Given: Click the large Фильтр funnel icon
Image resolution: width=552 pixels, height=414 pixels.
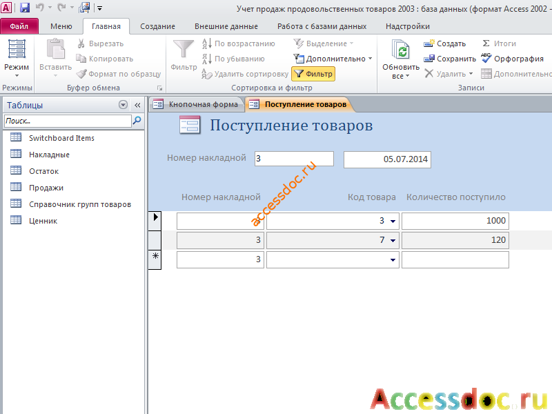Looking at the screenshot, I should [184, 48].
